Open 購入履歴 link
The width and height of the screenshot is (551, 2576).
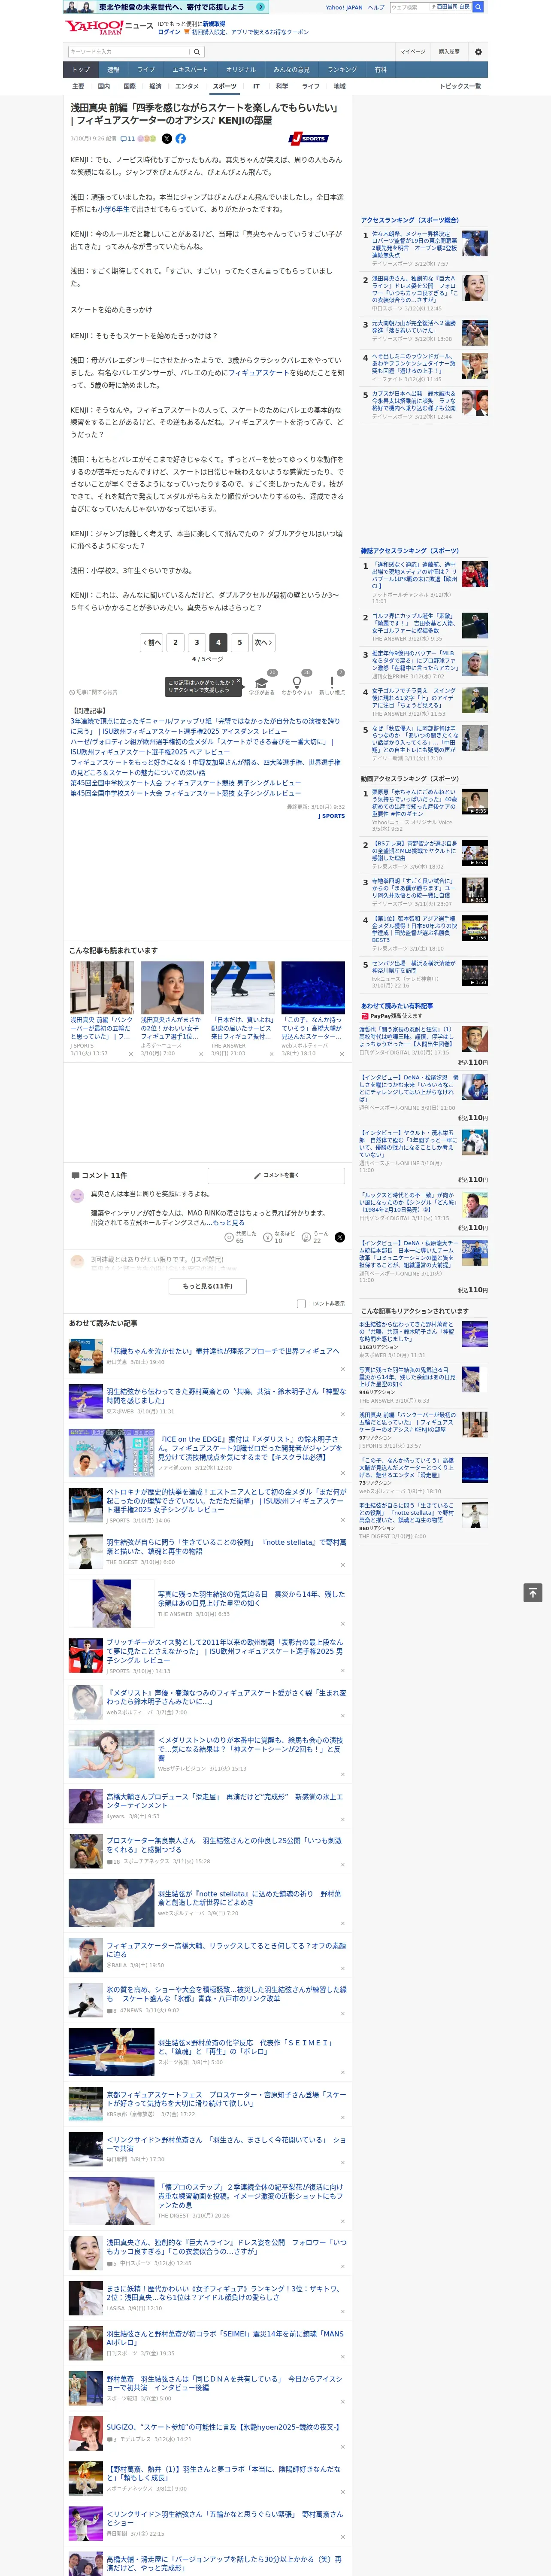(x=449, y=52)
